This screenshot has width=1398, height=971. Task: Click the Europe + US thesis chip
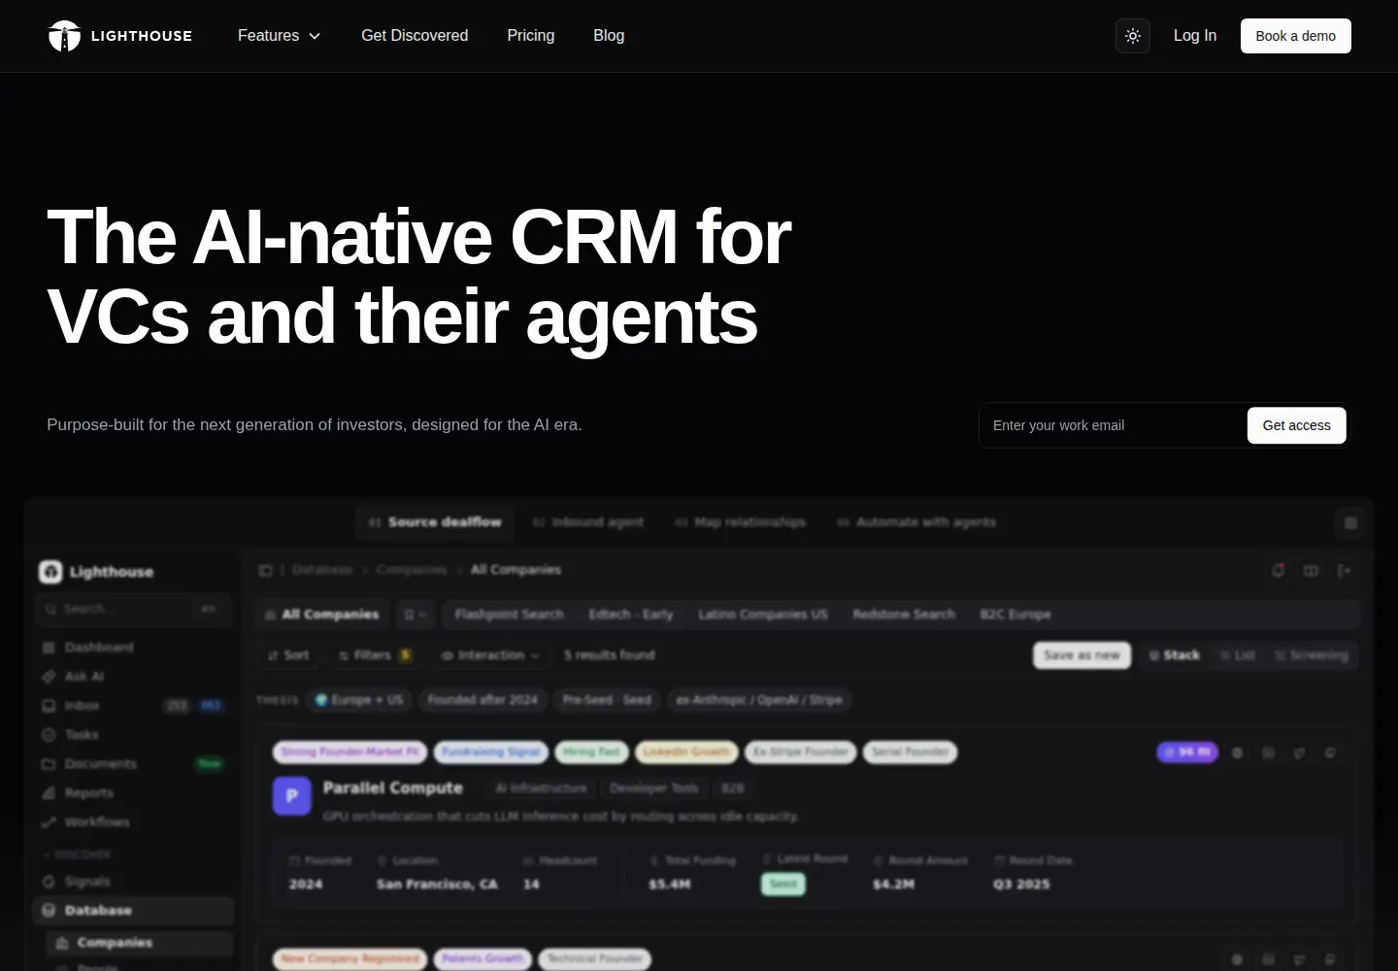coord(358,700)
